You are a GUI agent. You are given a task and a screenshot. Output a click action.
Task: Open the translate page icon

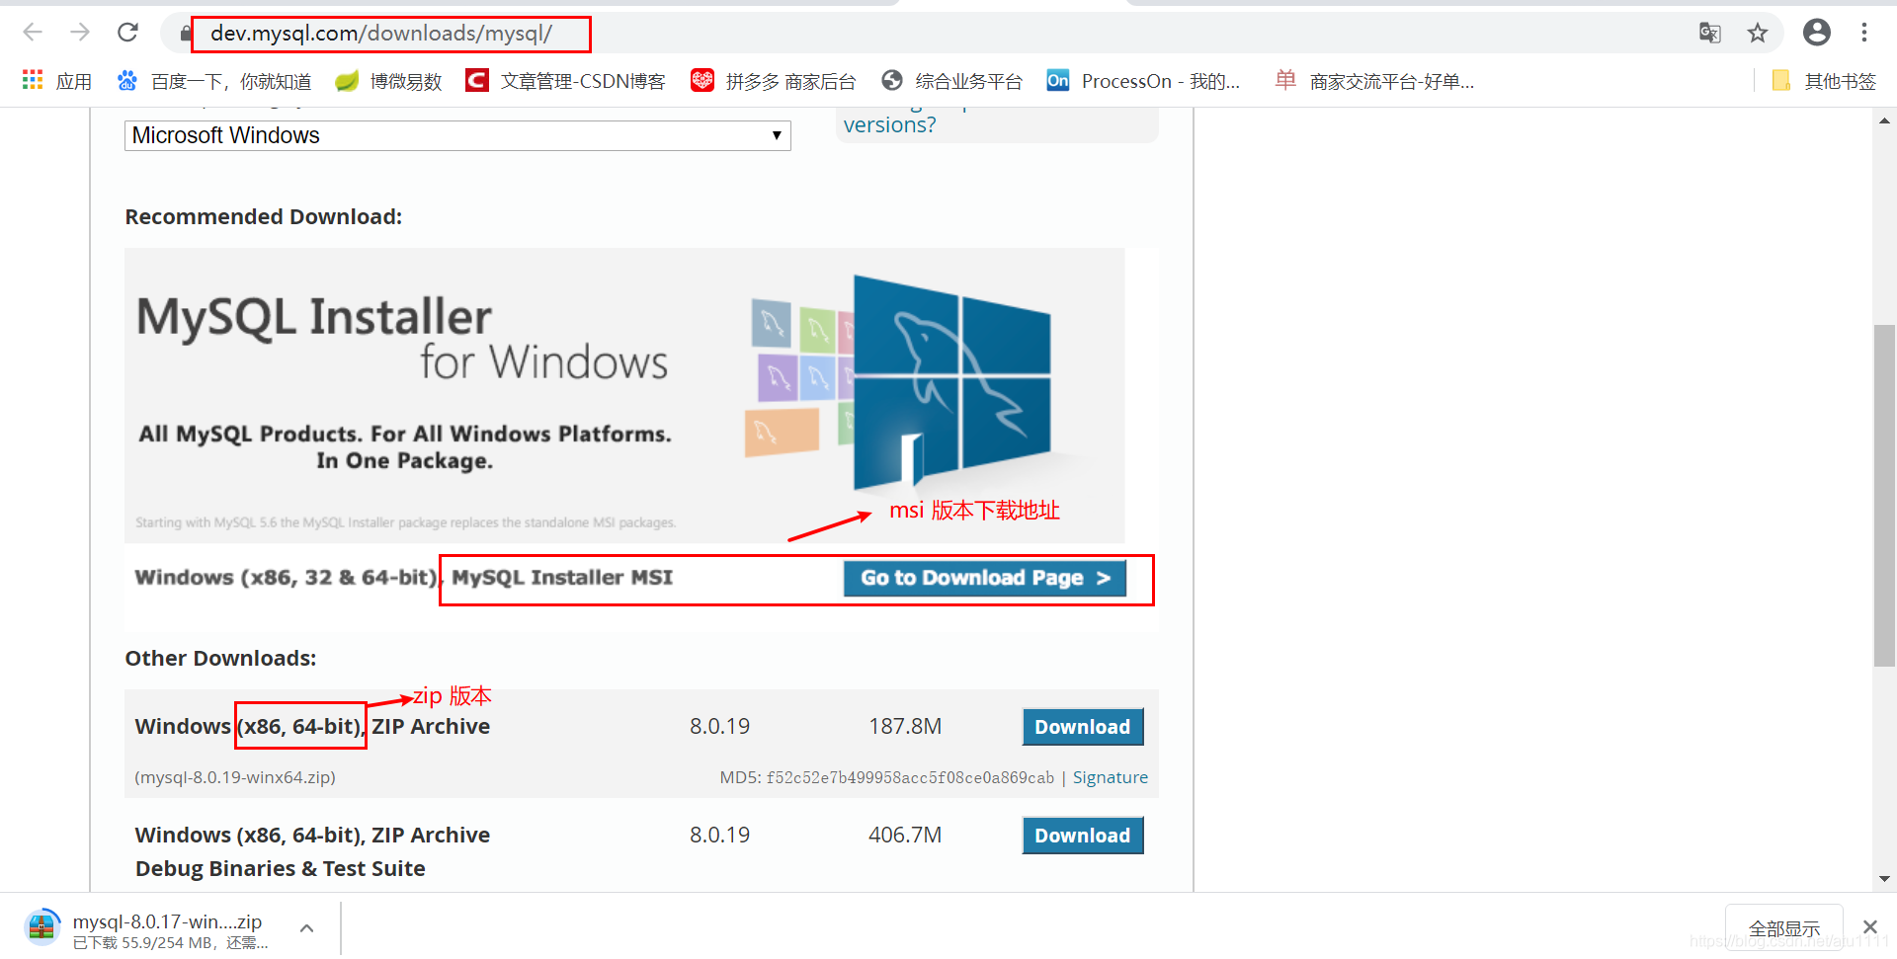point(1710,33)
